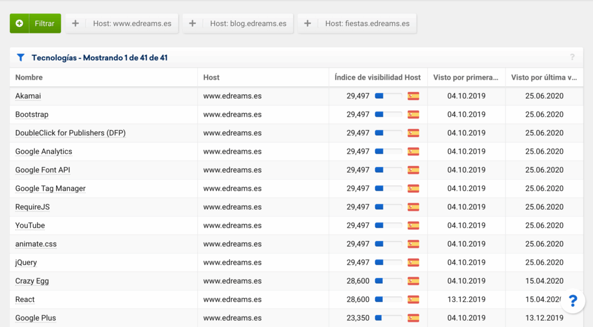Screen dimensions: 593x327
Task: Open the animate.css technology link
Action: [36, 244]
